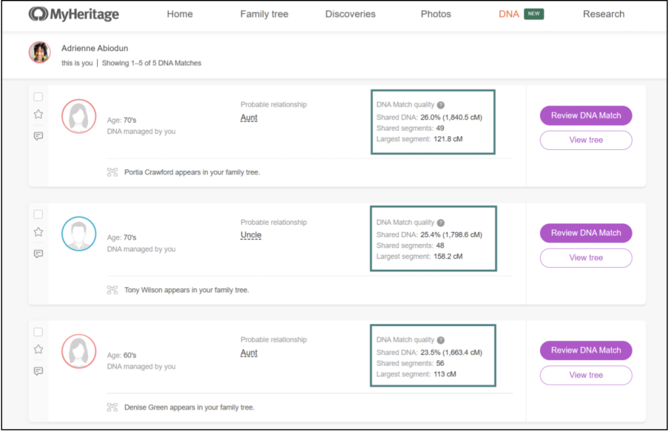
Task: Click Review DNA Match for the Aunt match
Action: 586,115
